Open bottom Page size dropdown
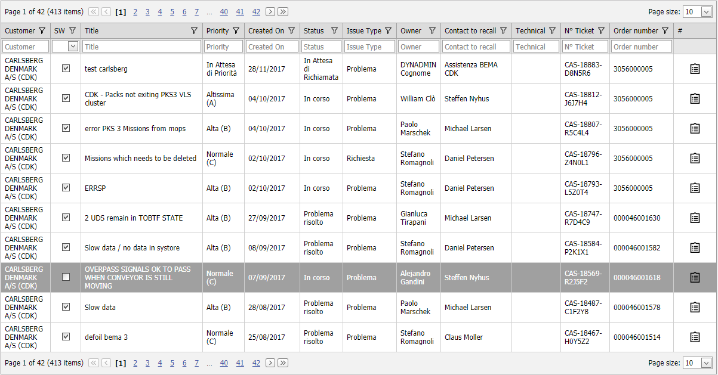The width and height of the screenshot is (718, 375). point(706,363)
